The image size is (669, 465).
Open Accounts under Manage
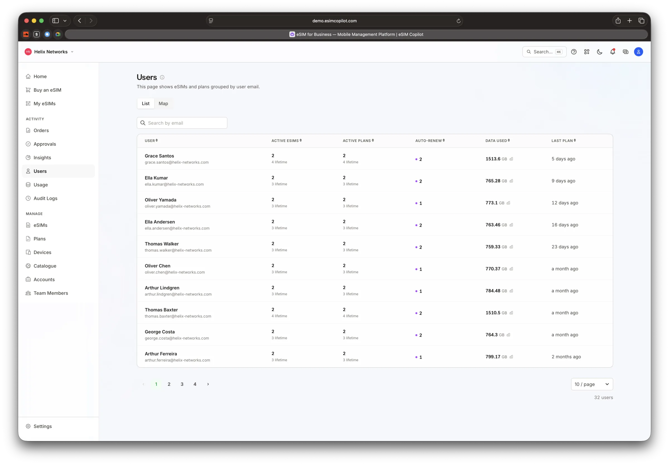tap(58, 280)
